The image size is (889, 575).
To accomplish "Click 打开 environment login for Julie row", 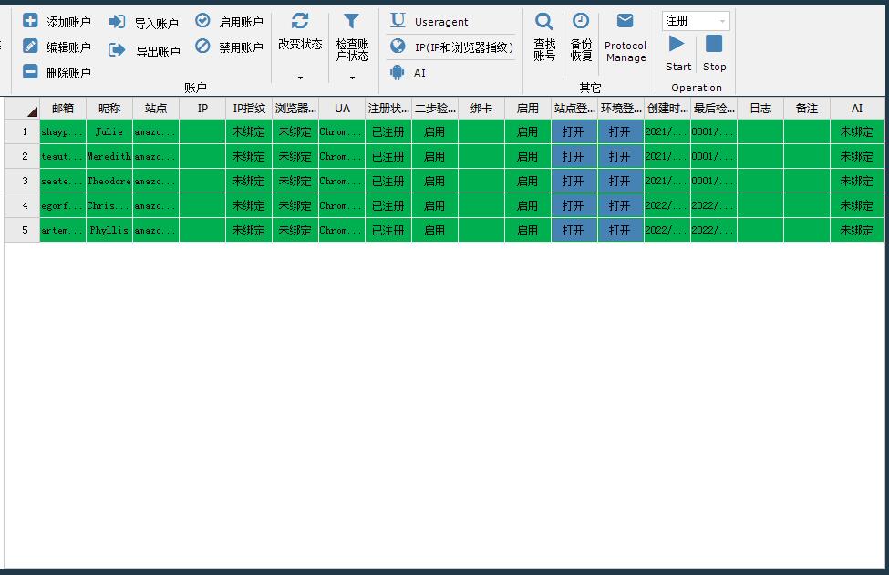I will click(620, 131).
